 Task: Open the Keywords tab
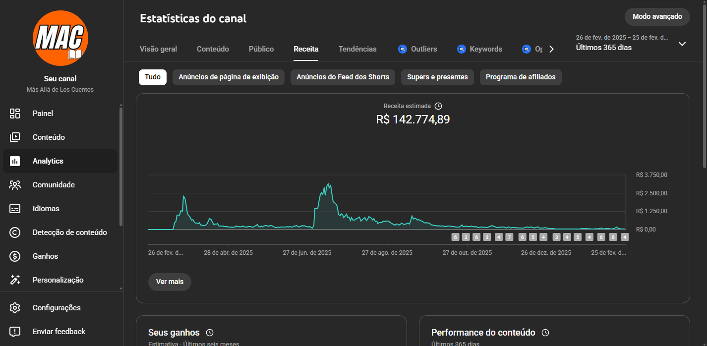(x=479, y=49)
